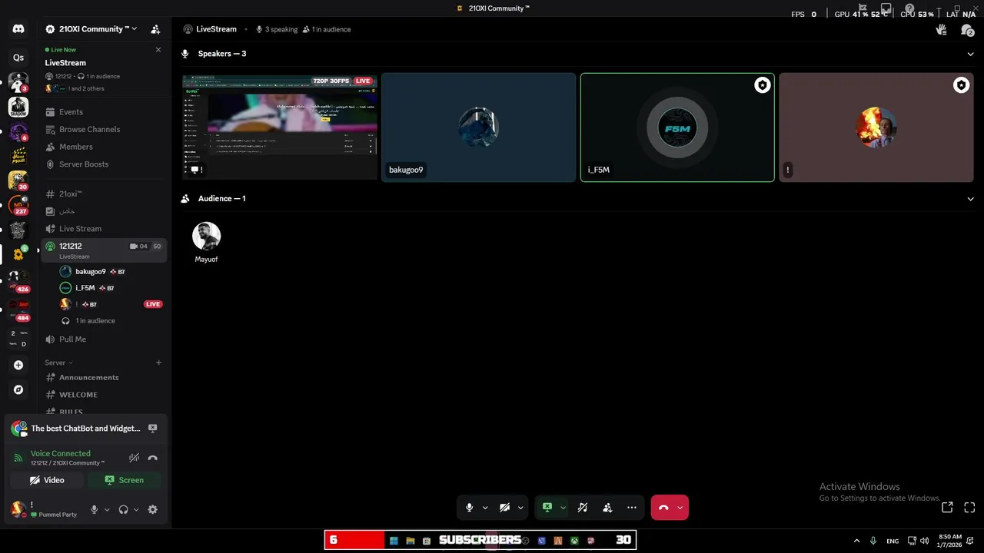Open Discord direct messages home icon
This screenshot has height=553, width=984.
[x=18, y=29]
